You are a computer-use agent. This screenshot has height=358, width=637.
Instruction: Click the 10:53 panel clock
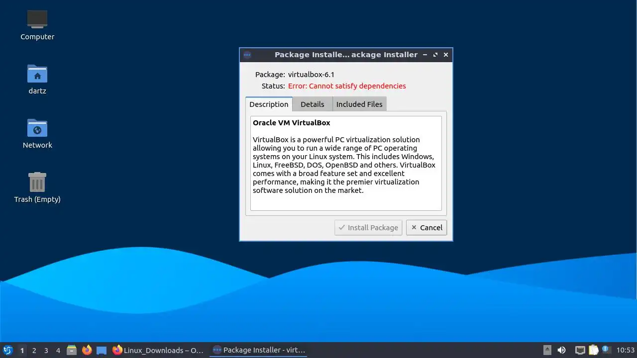point(626,350)
